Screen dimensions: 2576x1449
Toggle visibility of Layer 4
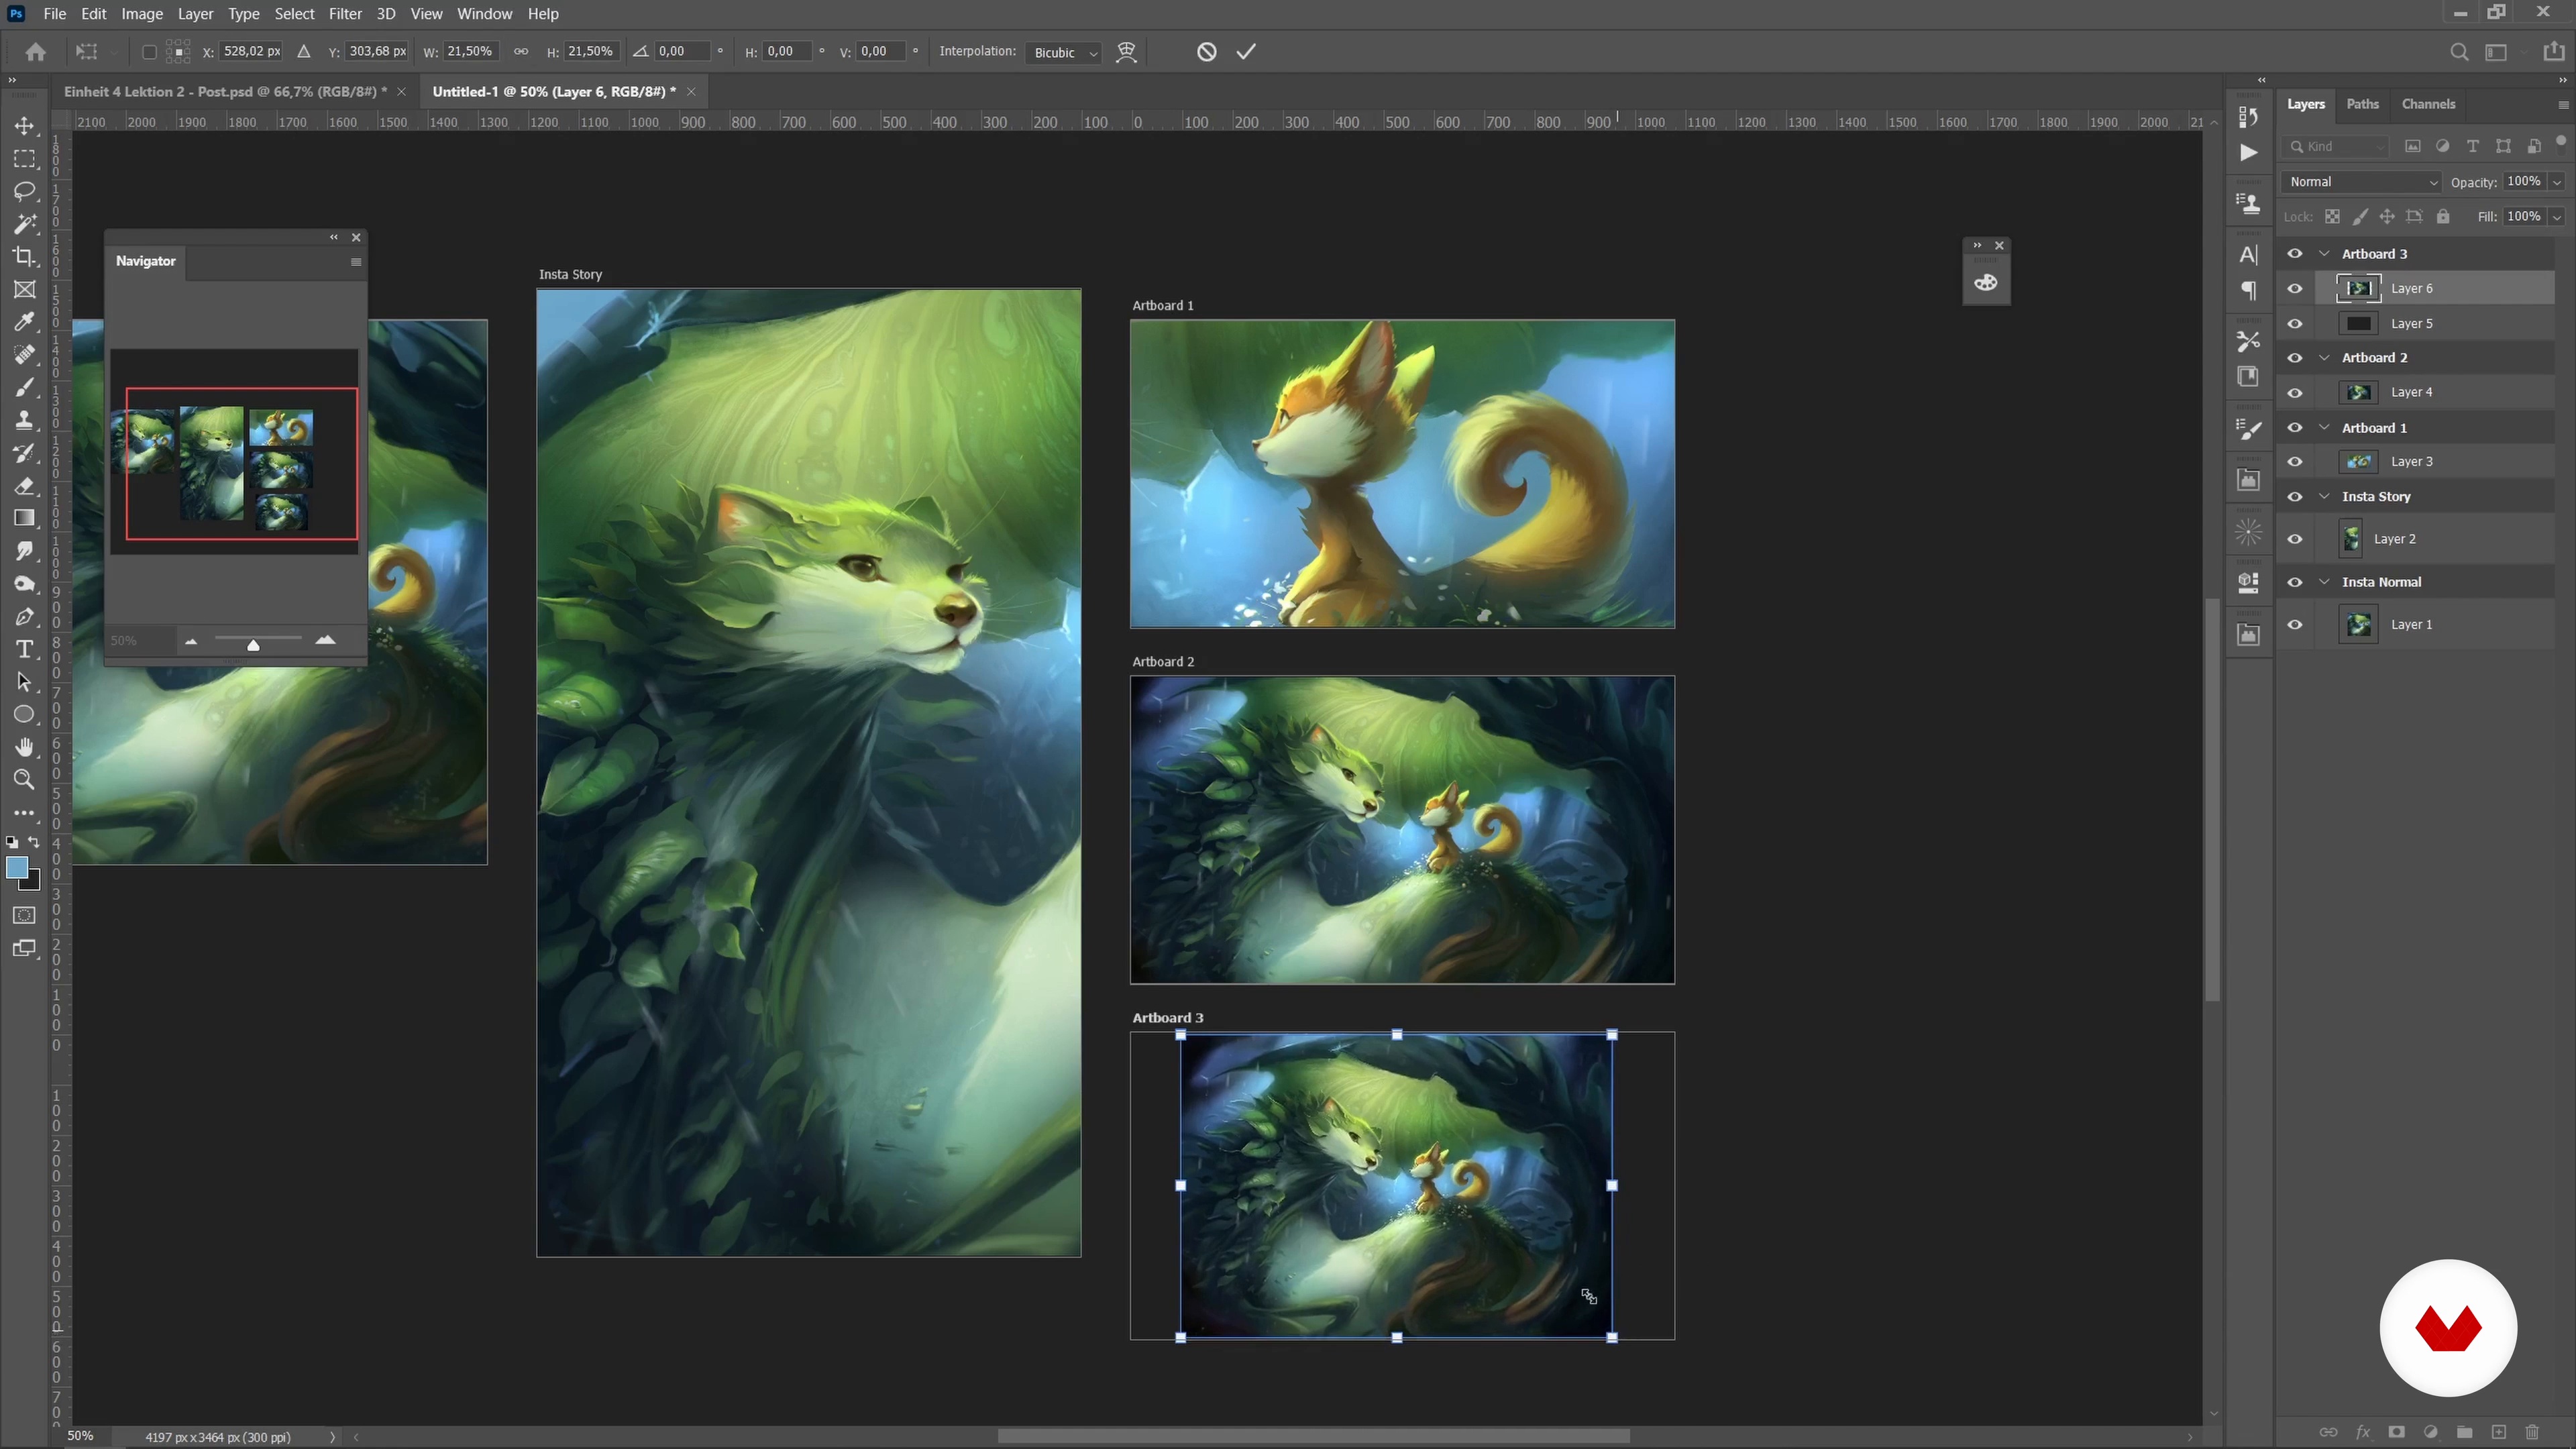(2295, 393)
